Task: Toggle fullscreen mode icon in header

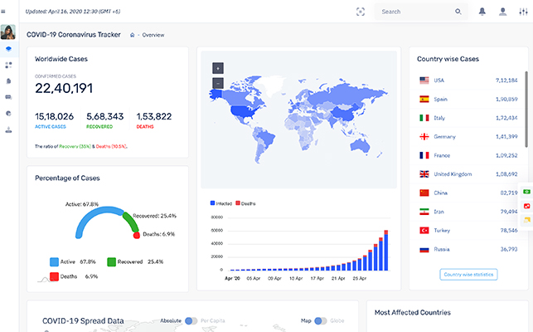Action: (x=360, y=12)
